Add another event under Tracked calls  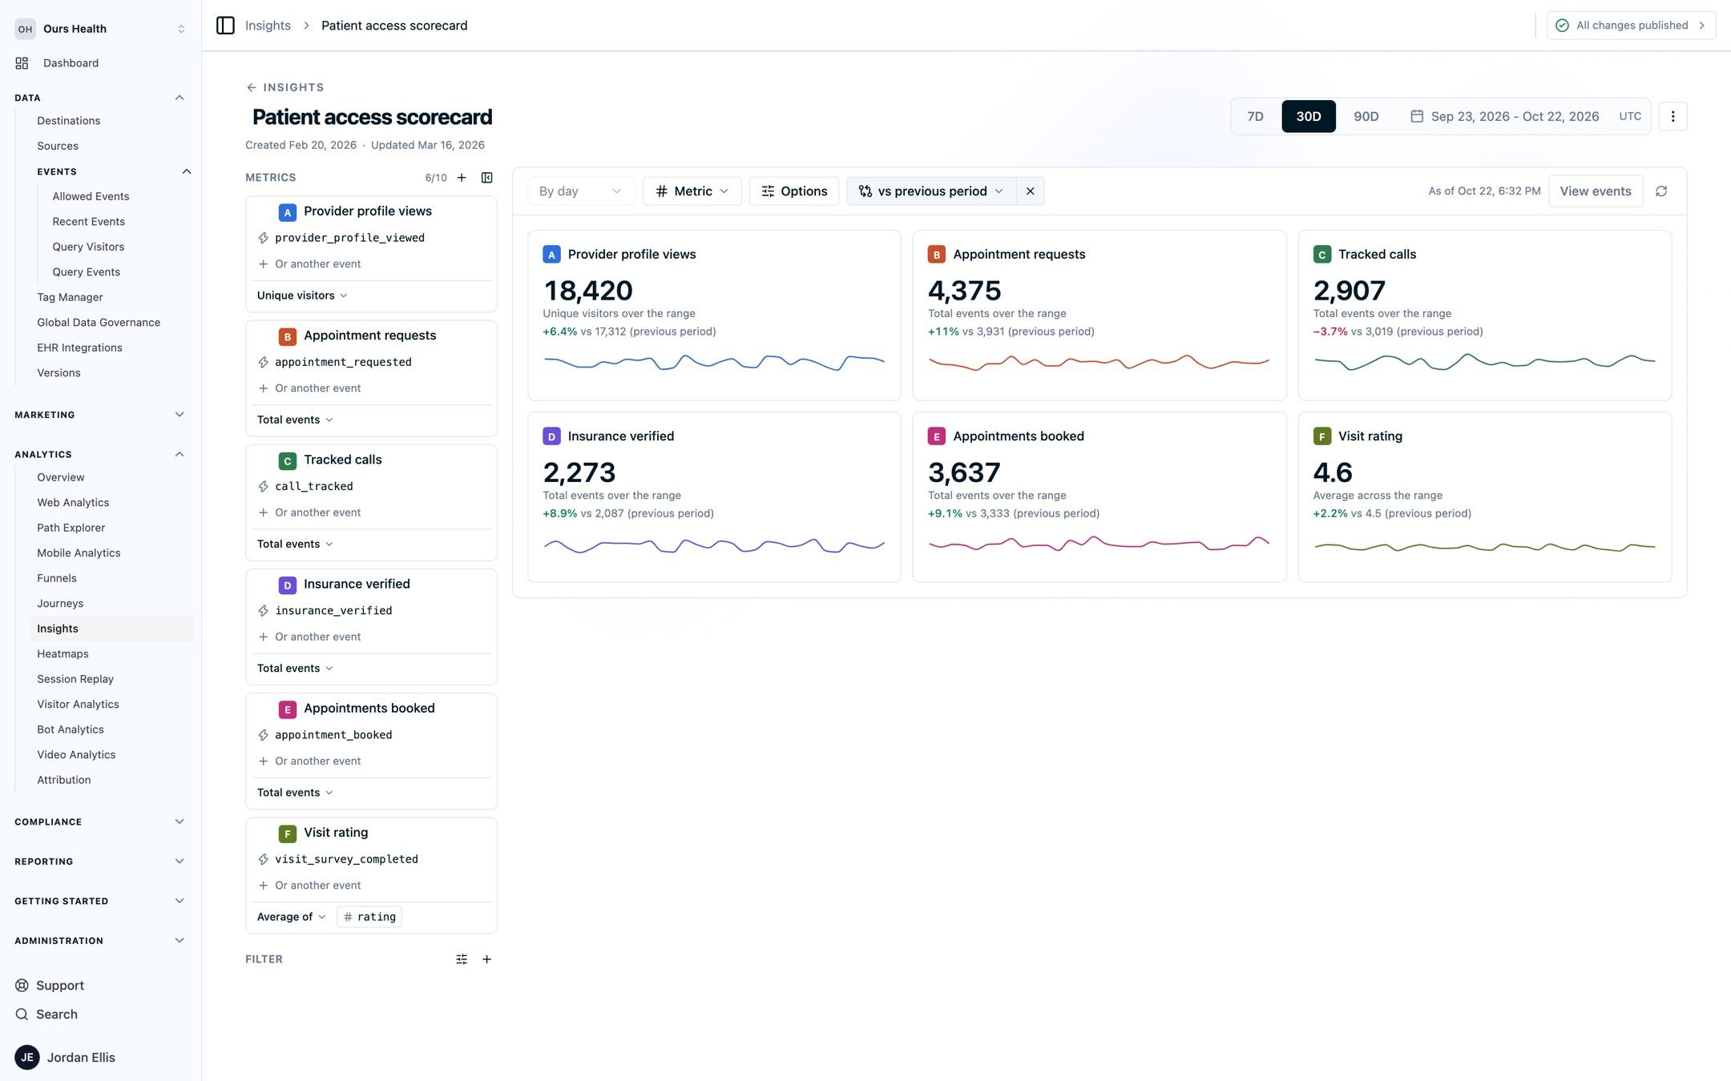[x=309, y=512]
